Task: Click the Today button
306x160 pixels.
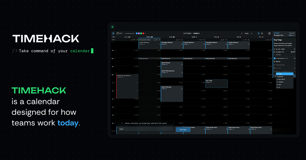Action: 247,33
